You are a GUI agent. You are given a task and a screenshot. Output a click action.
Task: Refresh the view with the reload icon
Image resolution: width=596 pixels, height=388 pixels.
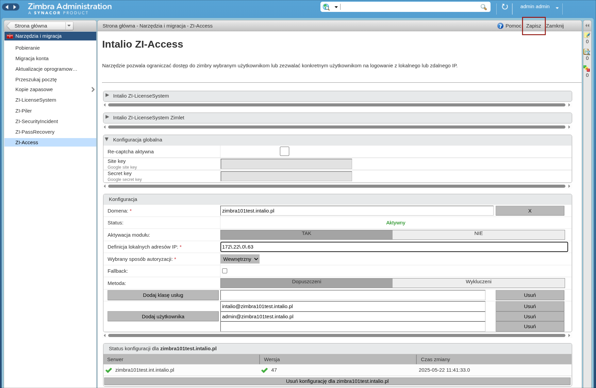[505, 7]
